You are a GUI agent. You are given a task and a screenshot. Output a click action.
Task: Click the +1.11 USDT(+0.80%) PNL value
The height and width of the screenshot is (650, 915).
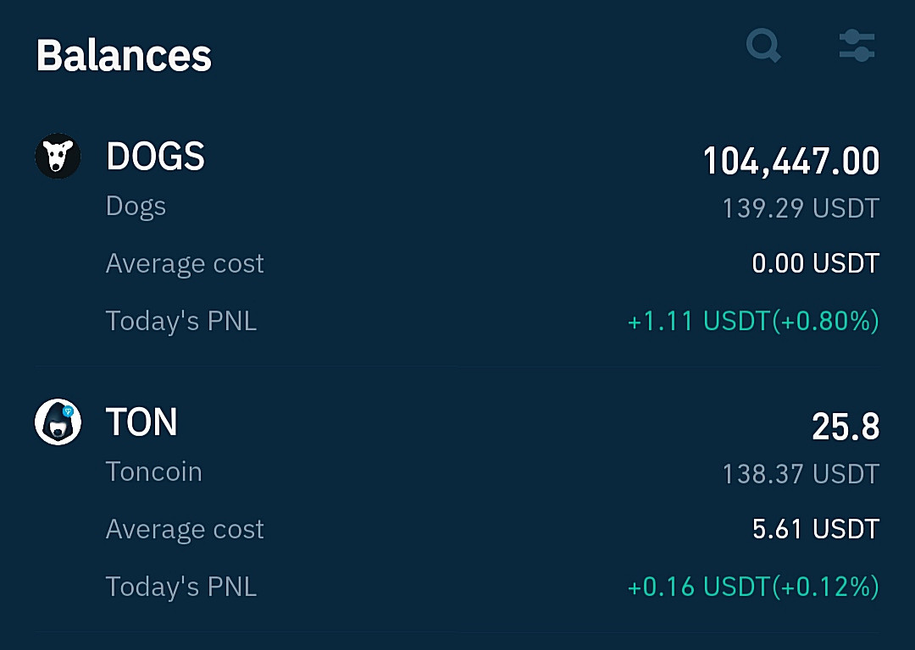753,322
